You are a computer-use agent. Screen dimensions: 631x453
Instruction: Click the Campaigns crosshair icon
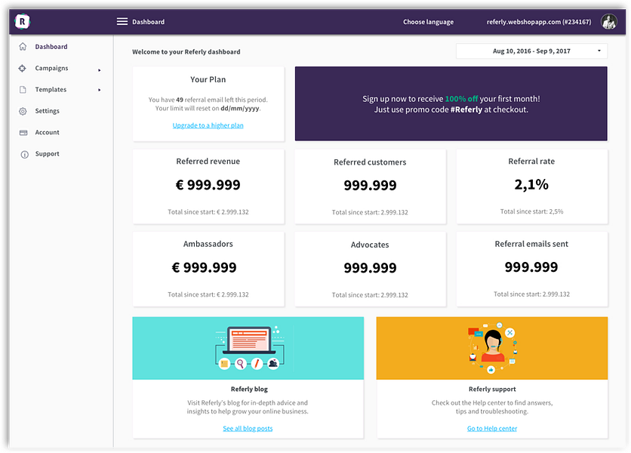(23, 68)
